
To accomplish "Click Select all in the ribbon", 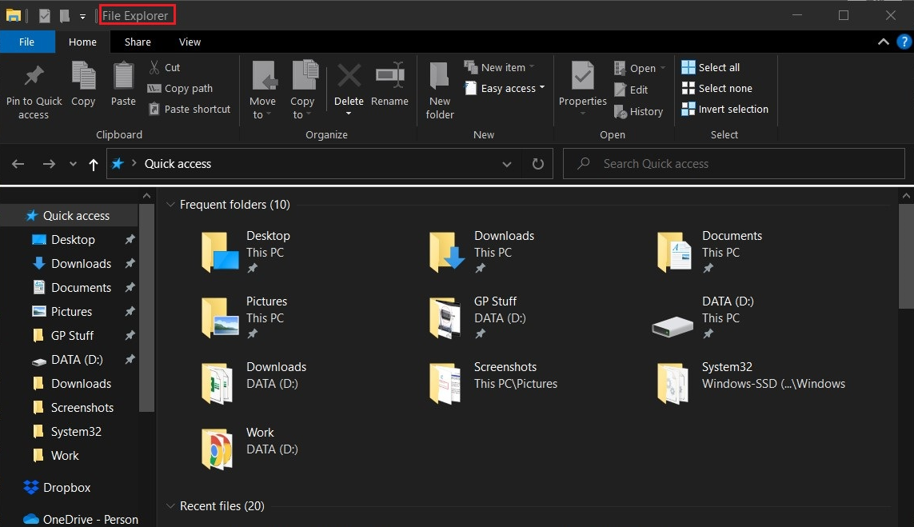I will (x=712, y=66).
